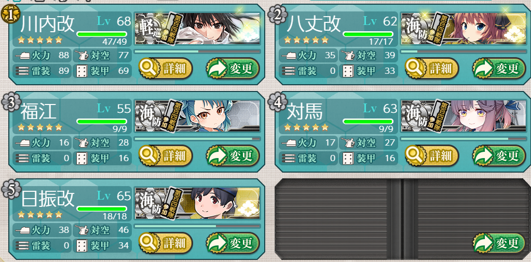Click 変更 on the empty sixth slot
This screenshot has width=531, height=262.
(499, 243)
